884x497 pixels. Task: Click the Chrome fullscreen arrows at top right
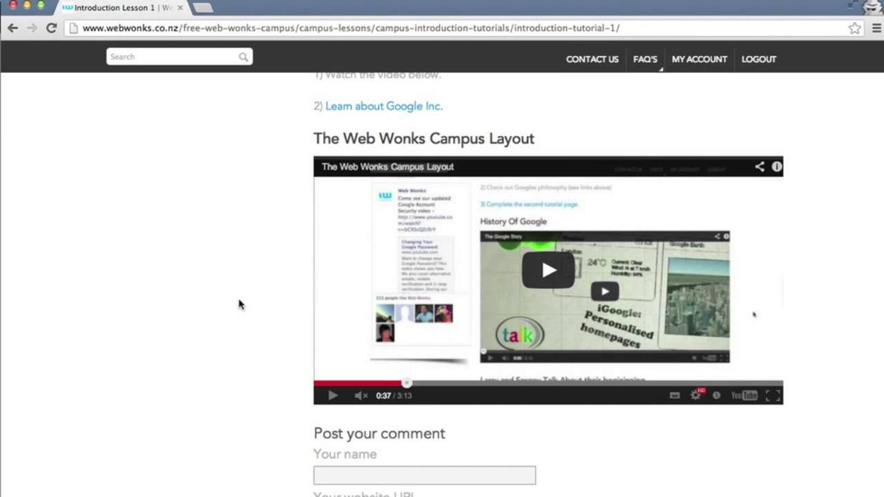click(x=853, y=5)
